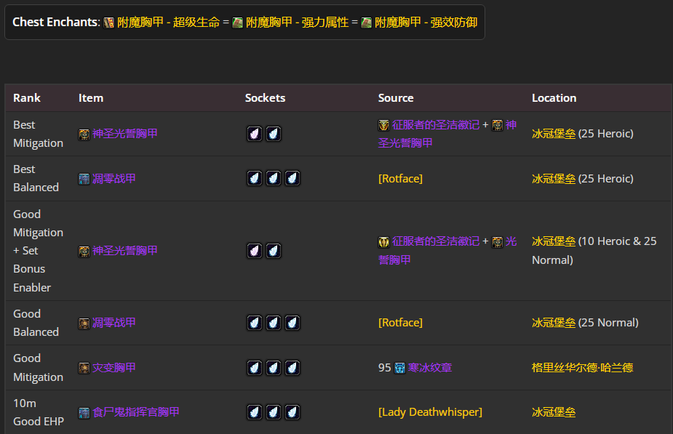Click the 神圣光誓胸甲 item icon in Best Mitigation row
This screenshot has height=434, width=673.
coord(84,134)
